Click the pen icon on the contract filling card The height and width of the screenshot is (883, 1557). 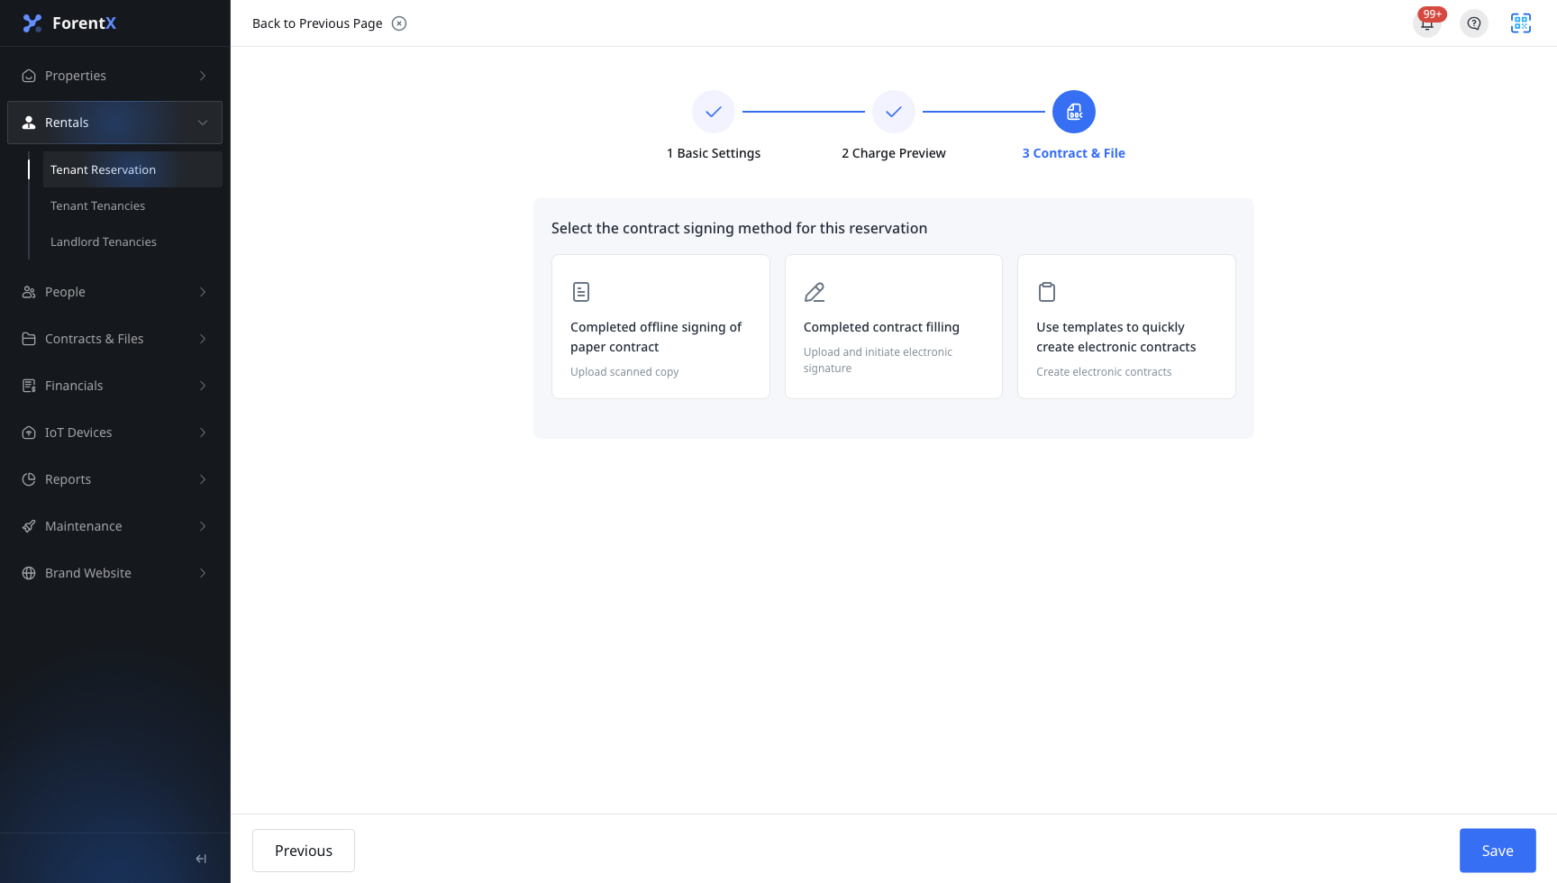point(815,292)
